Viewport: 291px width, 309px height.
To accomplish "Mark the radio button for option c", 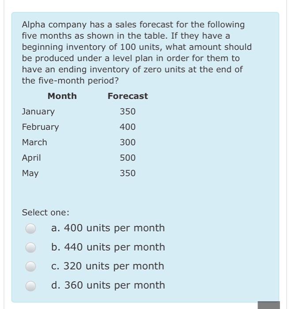I will [30, 267].
